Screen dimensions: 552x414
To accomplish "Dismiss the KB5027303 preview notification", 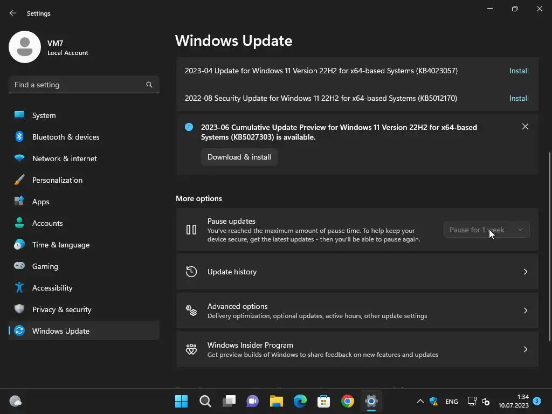I will pyautogui.click(x=525, y=126).
